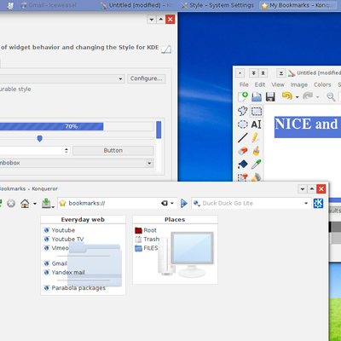This screenshot has height=341, width=341.
Task: Click the Zoom Out magnifier in KolourPaint
Action: [x=331, y=96]
